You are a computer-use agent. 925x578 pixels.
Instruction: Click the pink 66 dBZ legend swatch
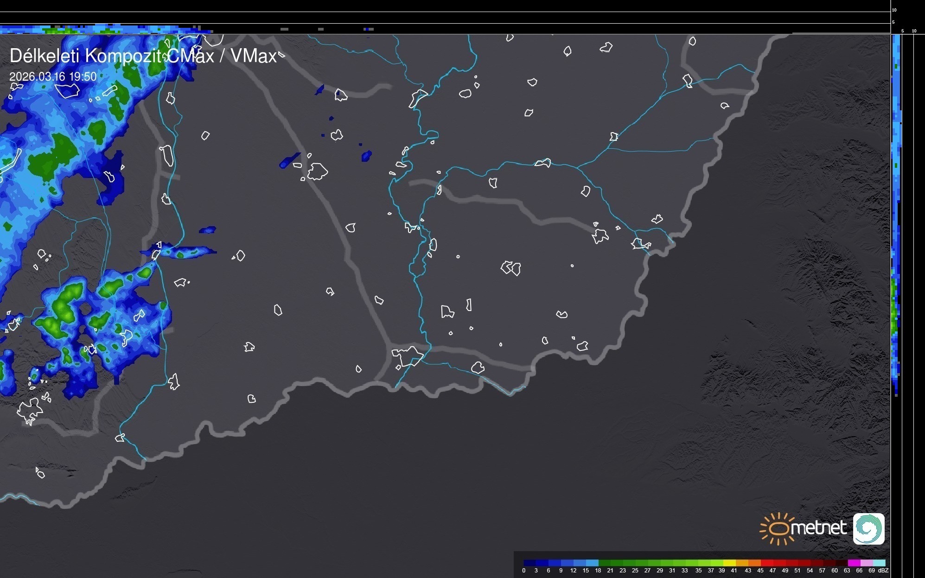tap(866, 563)
